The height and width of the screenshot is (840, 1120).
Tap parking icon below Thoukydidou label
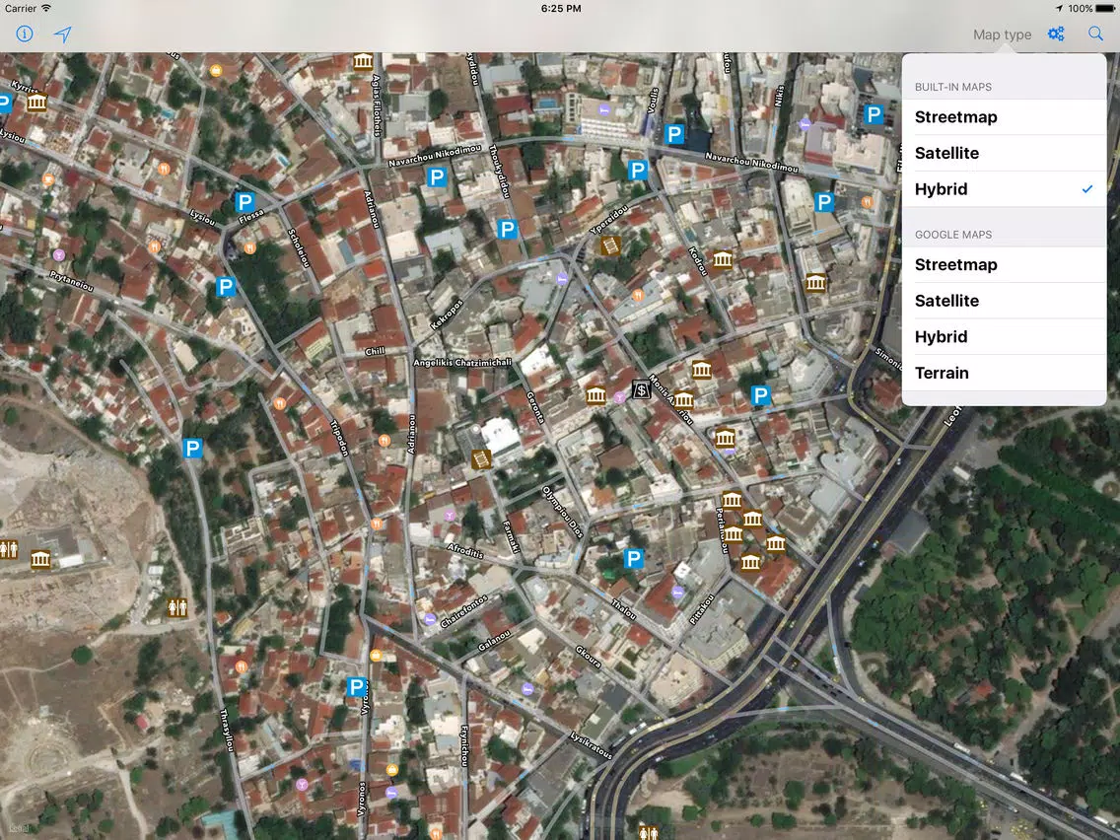tap(507, 230)
